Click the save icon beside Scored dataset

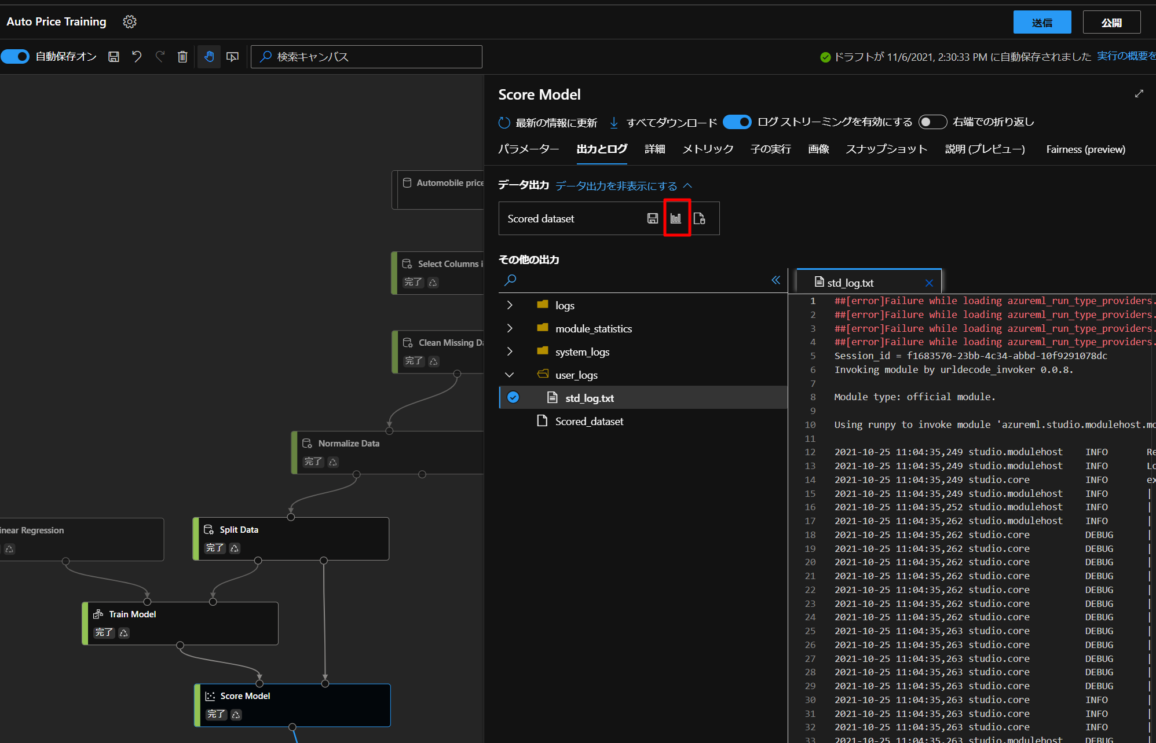pos(653,218)
